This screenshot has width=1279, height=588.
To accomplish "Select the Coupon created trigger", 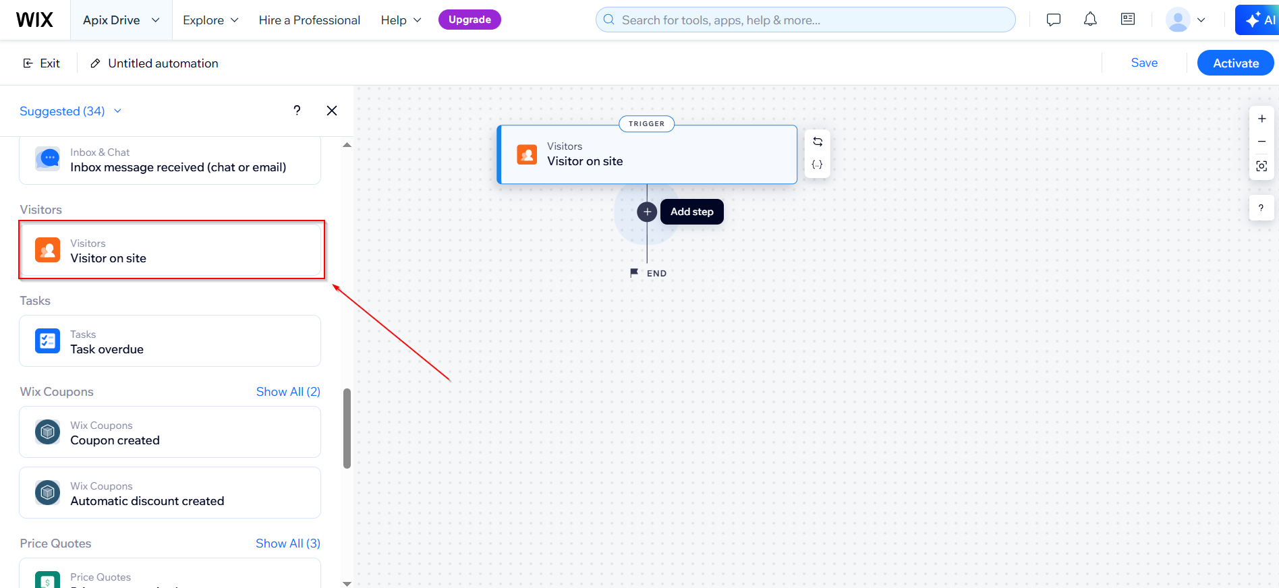I will (170, 432).
